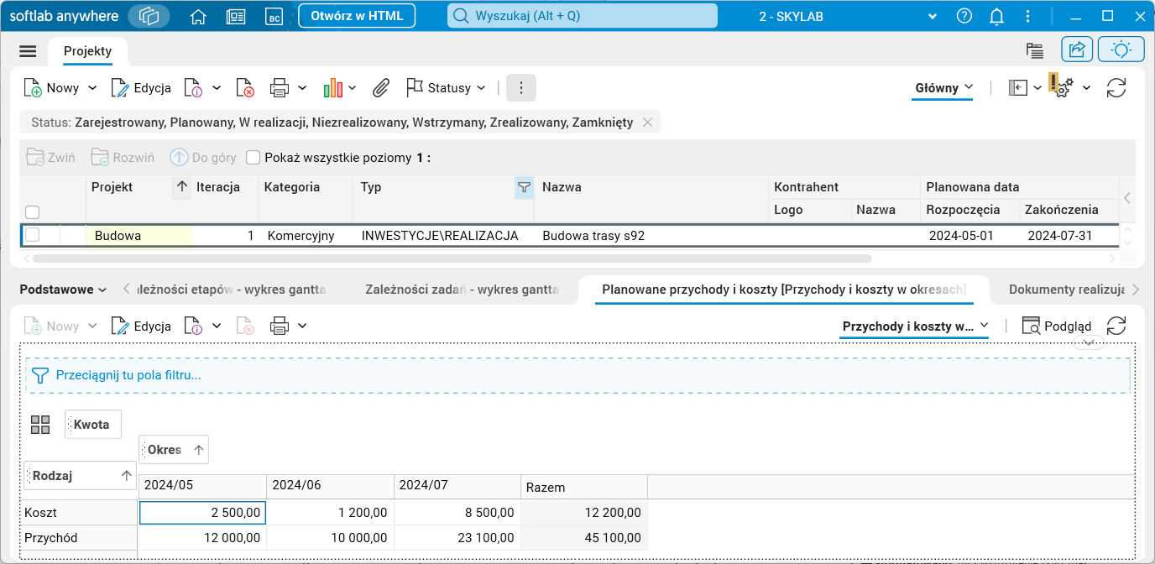Click the notifications bell icon
This screenshot has height=564, width=1155.
996,16
